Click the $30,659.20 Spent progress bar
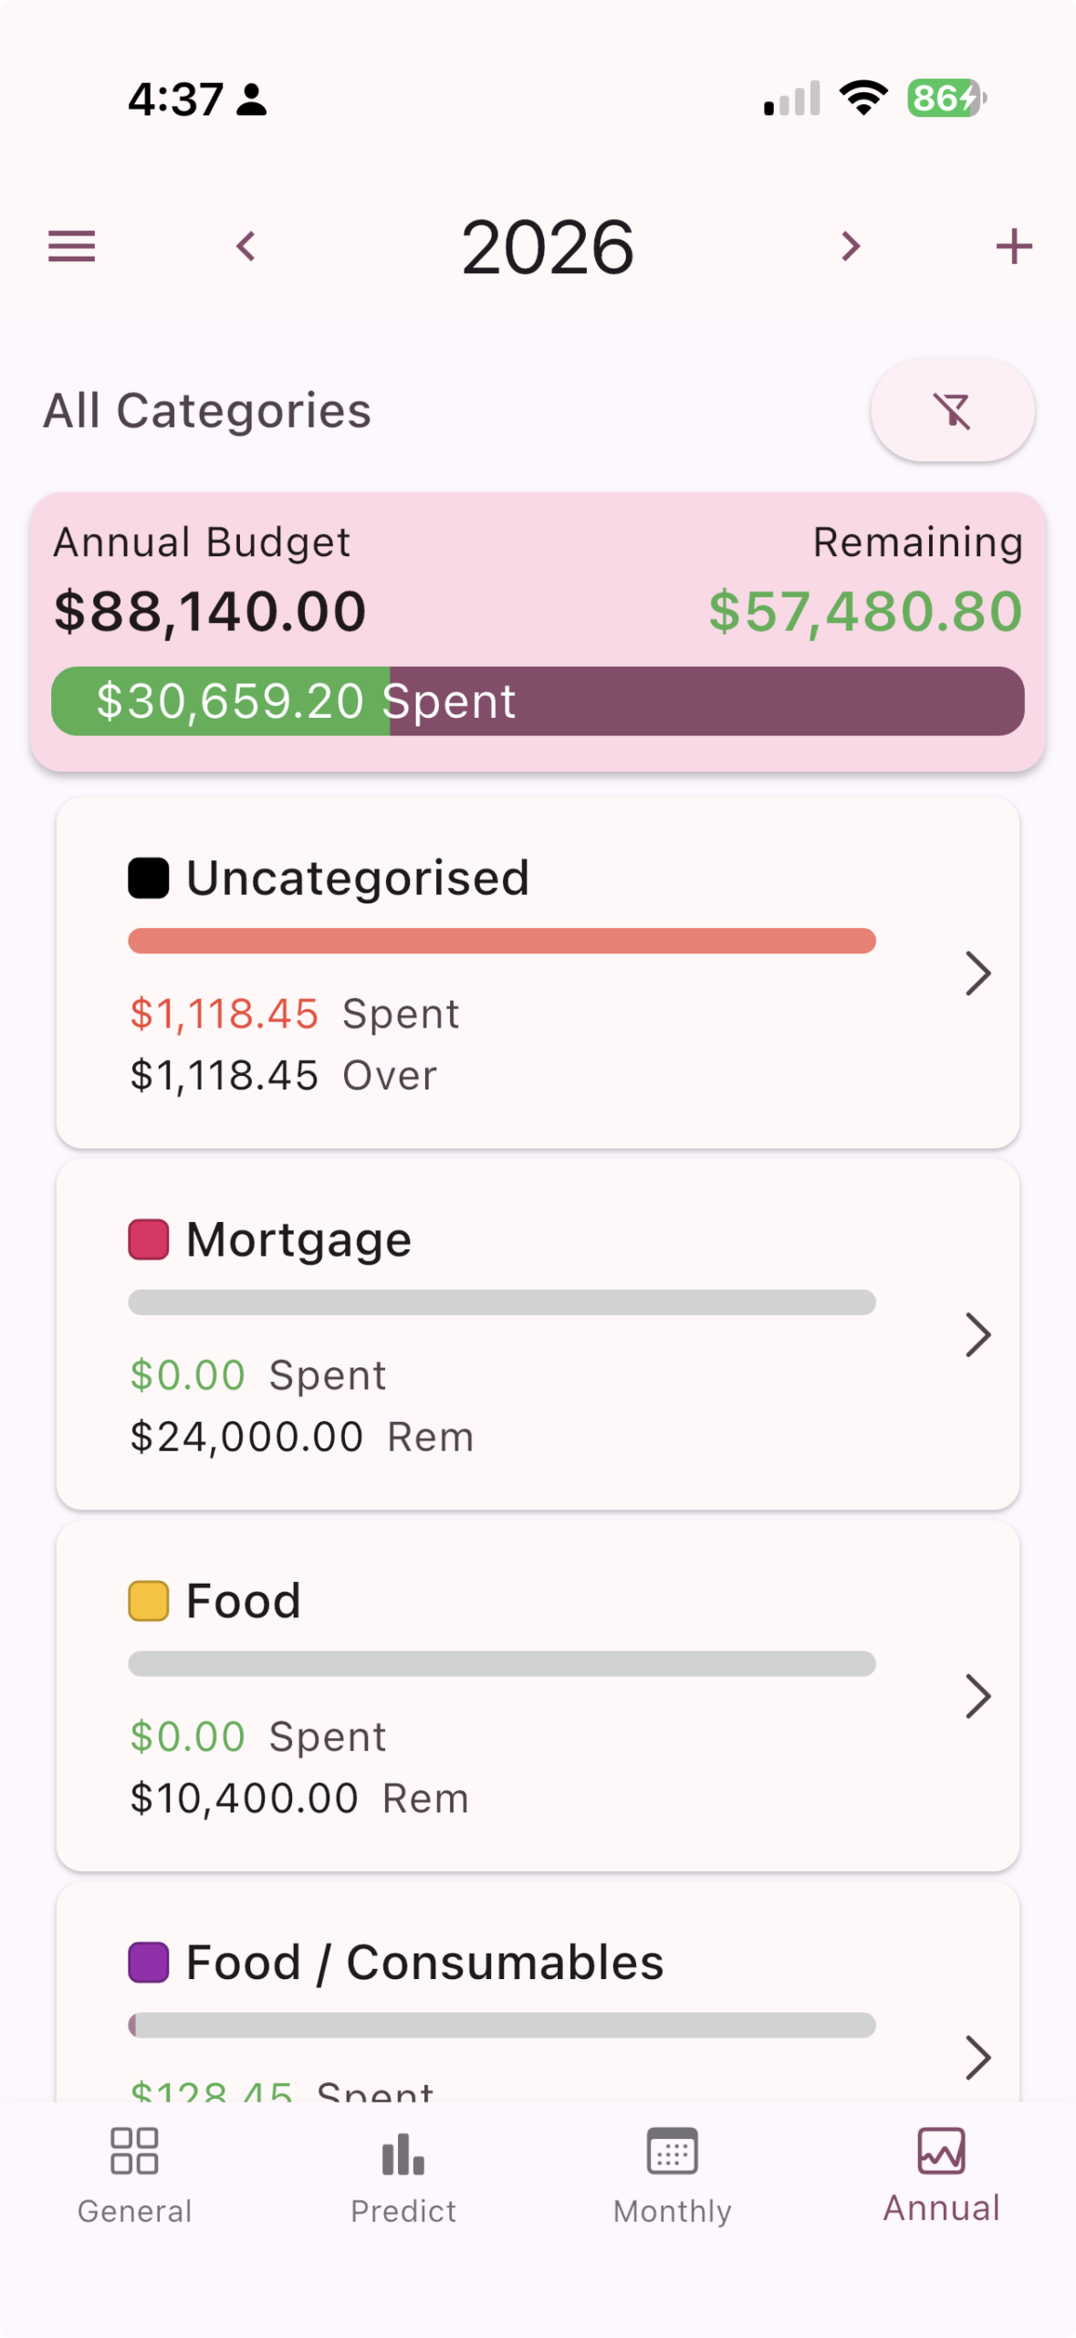This screenshot has width=1076, height=2338. (x=538, y=701)
